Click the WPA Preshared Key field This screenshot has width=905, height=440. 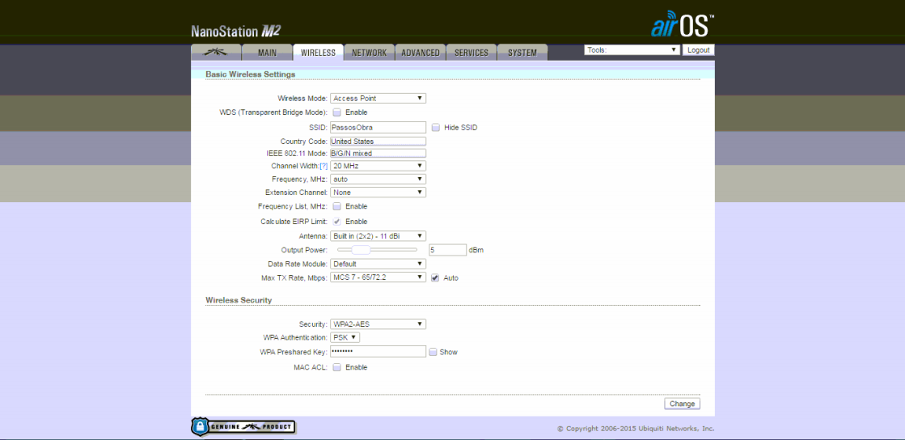point(378,352)
